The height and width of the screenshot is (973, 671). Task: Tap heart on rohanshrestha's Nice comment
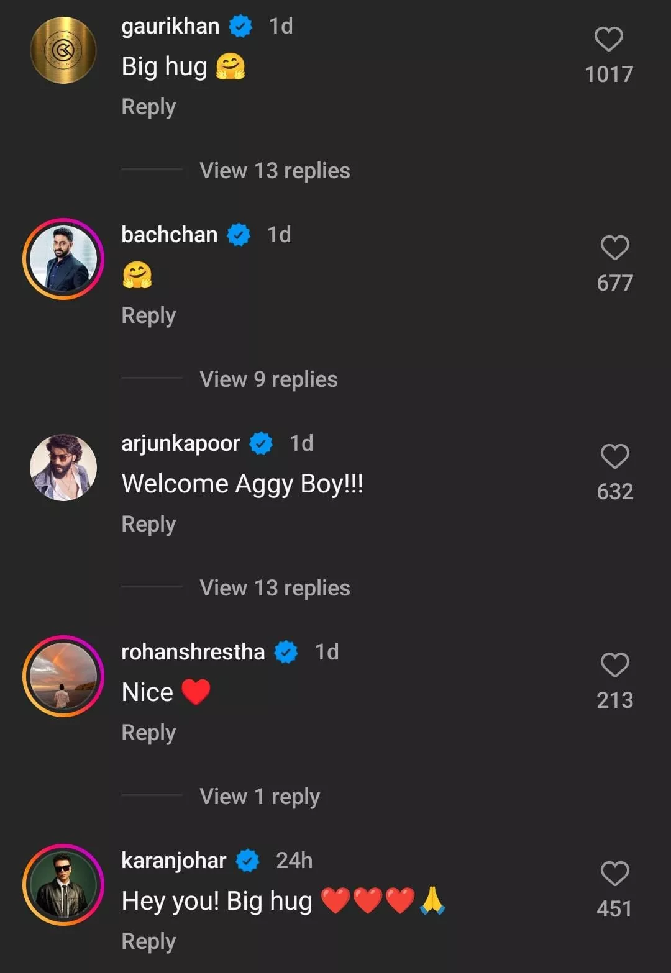click(x=614, y=666)
